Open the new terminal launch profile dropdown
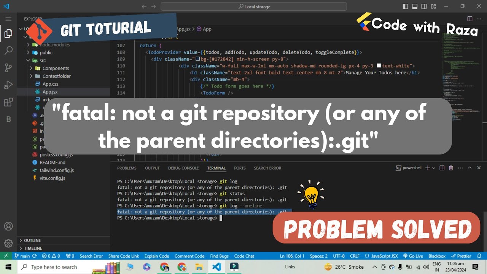Viewport: 487px width, 274px height. [434, 168]
